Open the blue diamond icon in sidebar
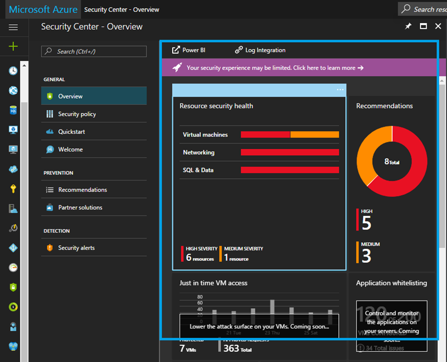The height and width of the screenshot is (362, 447). click(13, 248)
